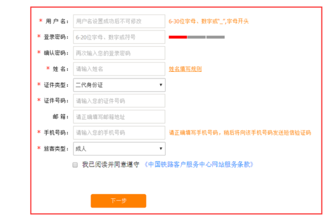Screen dimensions: 334x221
Task: Focus the 登录密码 password field
Action: [x=119, y=37]
